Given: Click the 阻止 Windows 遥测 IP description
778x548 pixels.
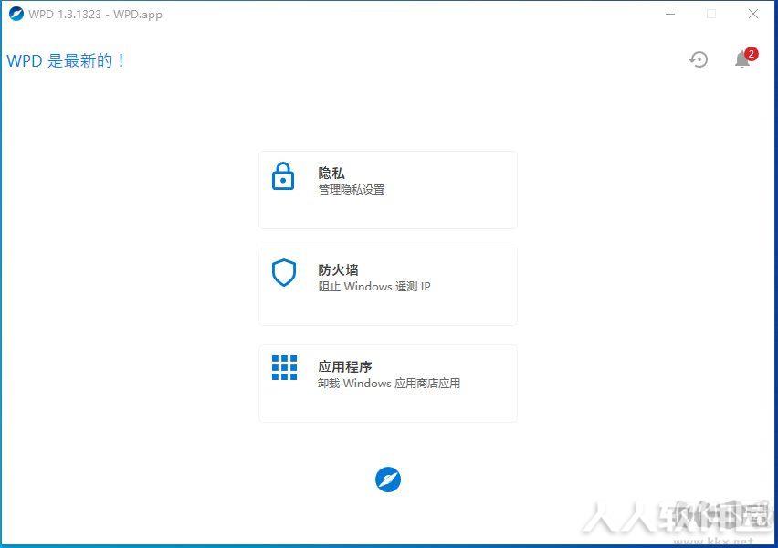Looking at the screenshot, I should click(x=374, y=287).
